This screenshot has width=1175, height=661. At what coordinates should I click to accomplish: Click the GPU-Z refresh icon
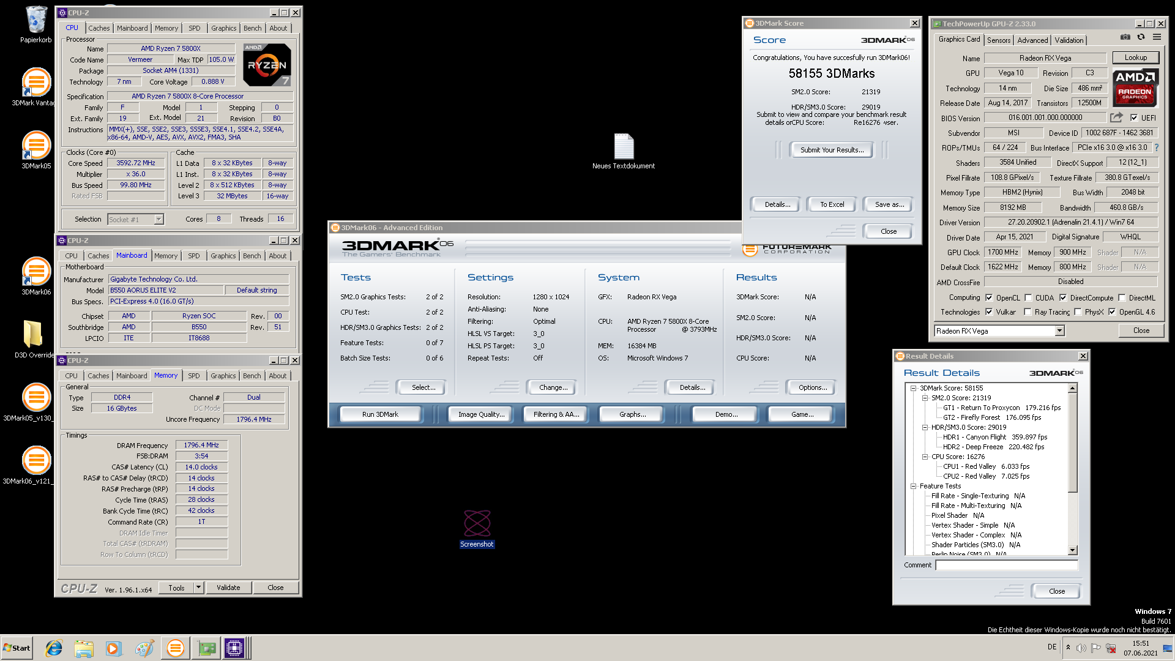click(1141, 37)
